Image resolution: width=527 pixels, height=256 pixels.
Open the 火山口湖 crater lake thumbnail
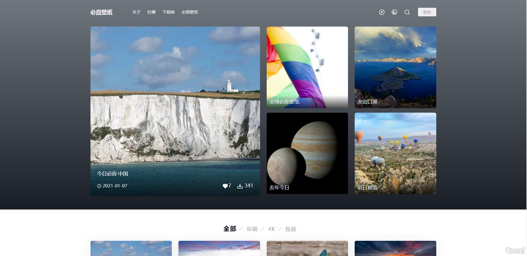point(395,67)
